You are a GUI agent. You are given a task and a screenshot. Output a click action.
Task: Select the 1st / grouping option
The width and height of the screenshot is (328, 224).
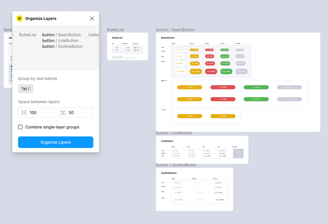click(26, 89)
